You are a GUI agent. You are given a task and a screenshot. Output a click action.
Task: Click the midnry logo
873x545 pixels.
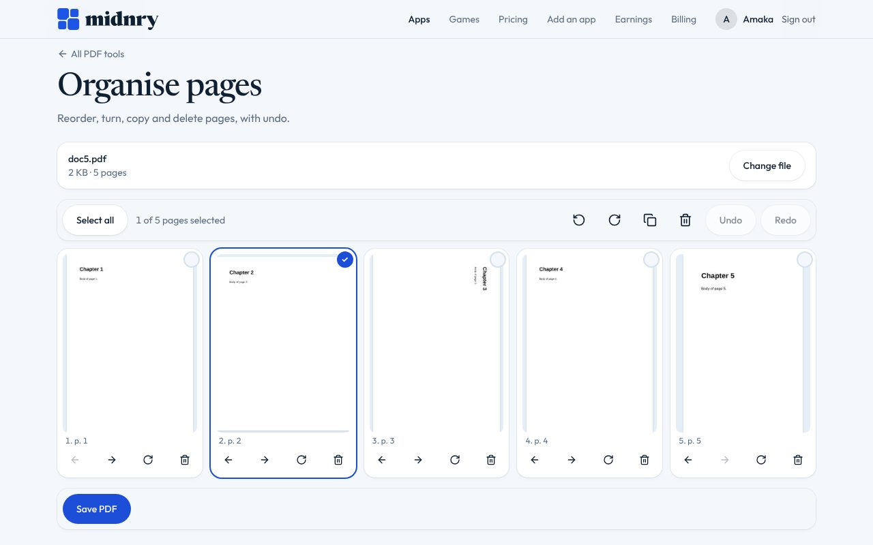(x=108, y=19)
